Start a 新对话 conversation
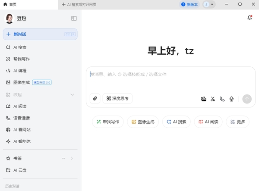 [x=40, y=34]
